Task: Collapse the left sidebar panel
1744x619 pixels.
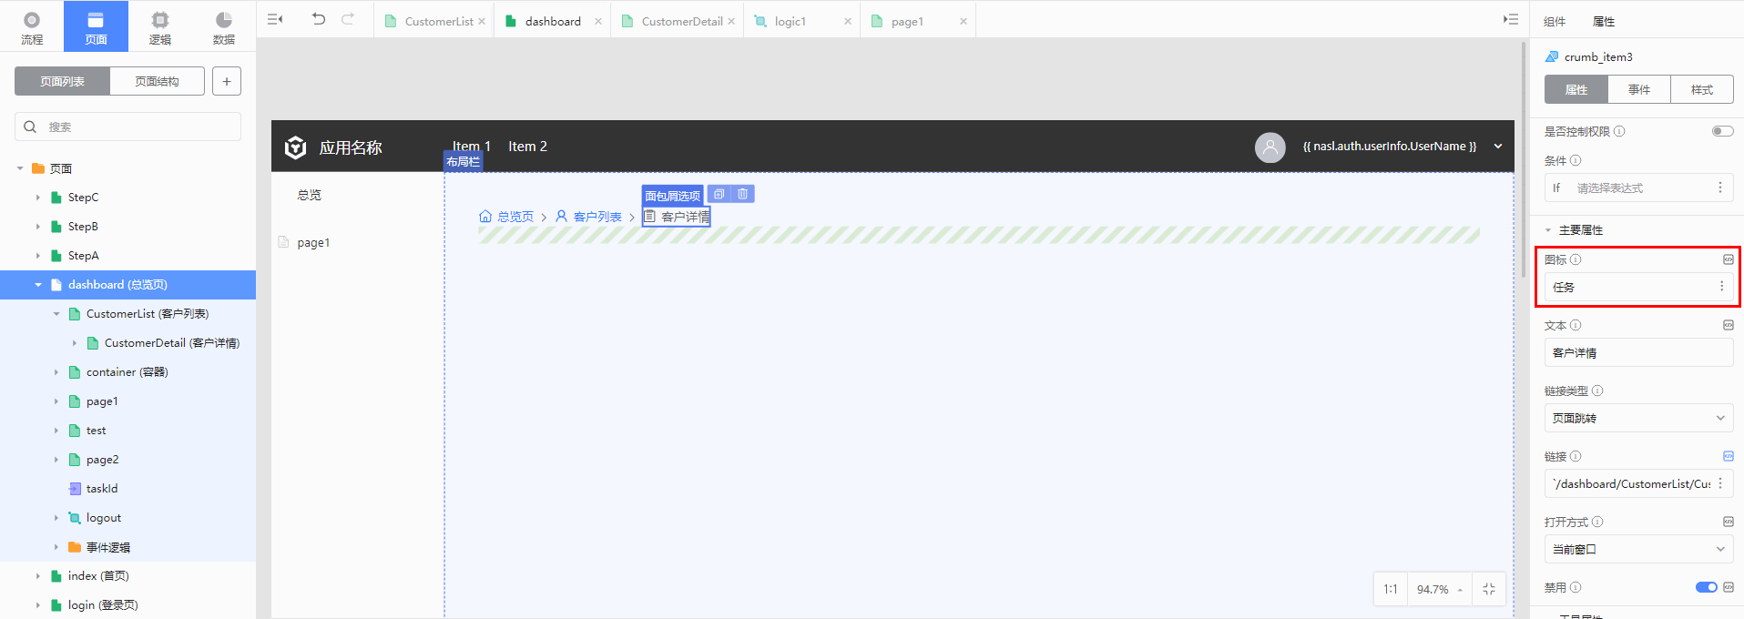Action: (275, 19)
